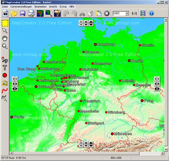Viewport: 169px width, 161px height.
Task: Click the Hamburg city label
Action: click(106, 44)
